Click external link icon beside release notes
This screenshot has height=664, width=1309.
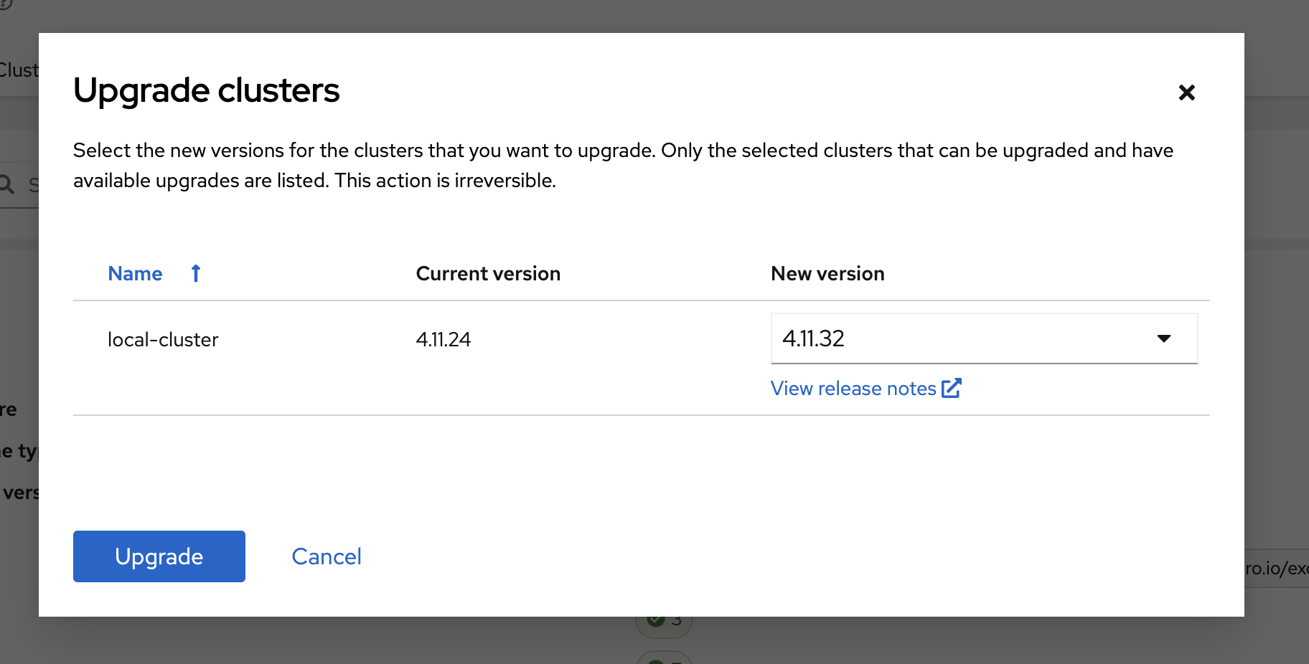tap(952, 388)
